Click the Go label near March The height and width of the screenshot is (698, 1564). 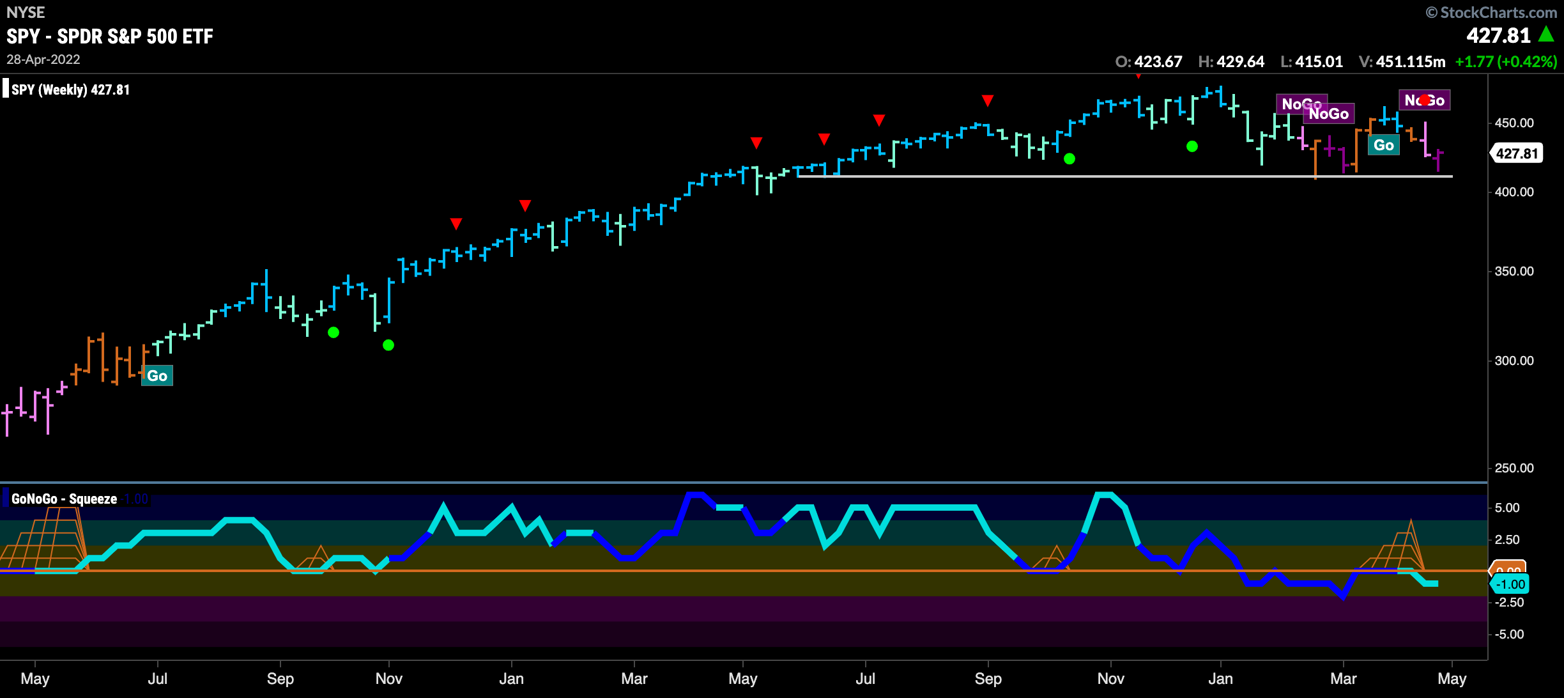tap(1384, 145)
